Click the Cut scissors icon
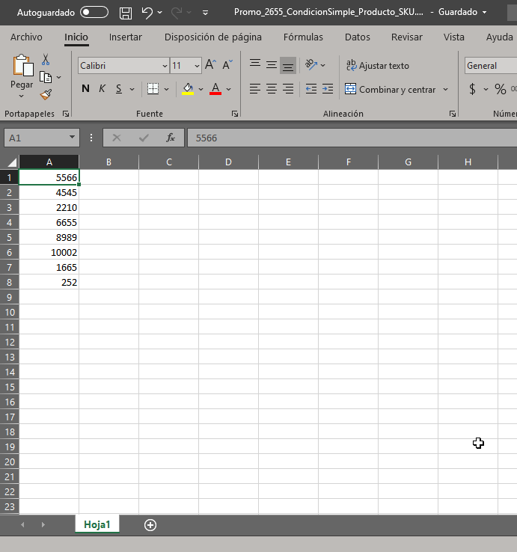 click(46, 60)
